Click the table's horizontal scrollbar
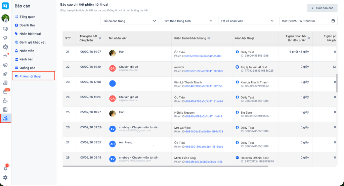The width and height of the screenshot is (344, 186). [168, 166]
